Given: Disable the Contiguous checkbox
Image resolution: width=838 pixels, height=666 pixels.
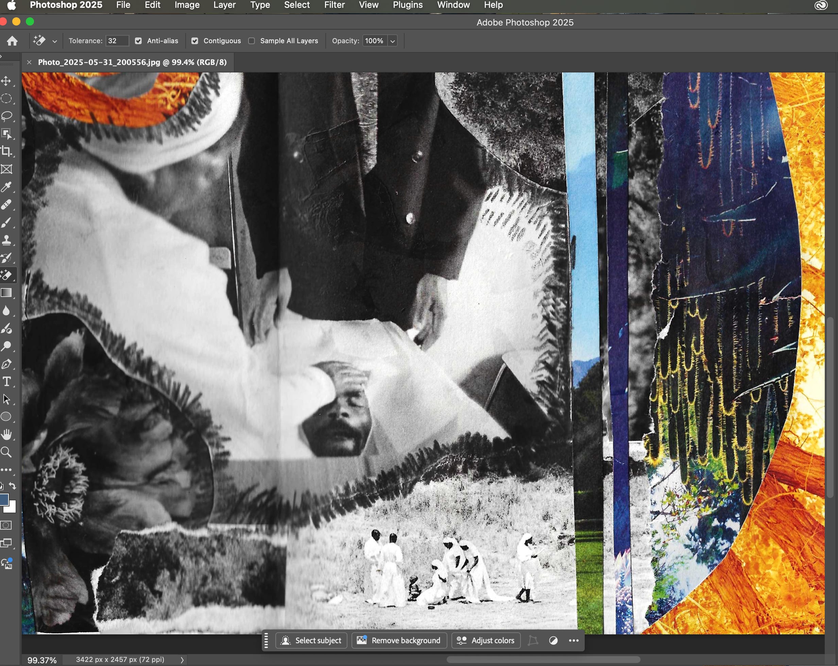Looking at the screenshot, I should coord(195,41).
